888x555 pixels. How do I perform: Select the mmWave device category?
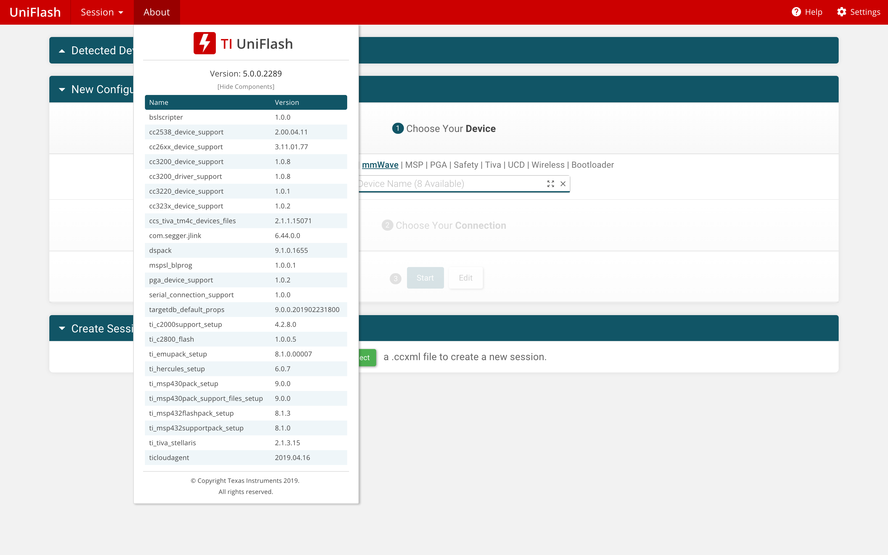point(380,165)
